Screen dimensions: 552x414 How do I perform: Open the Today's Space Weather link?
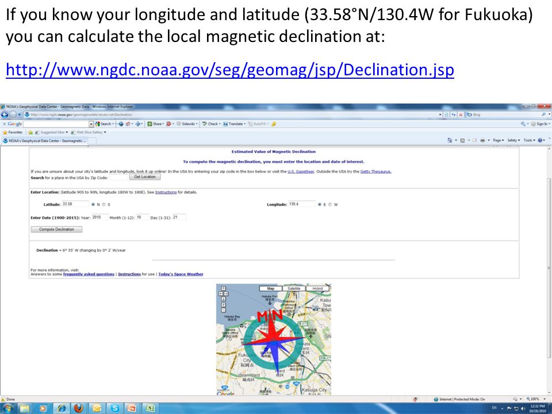click(x=181, y=274)
